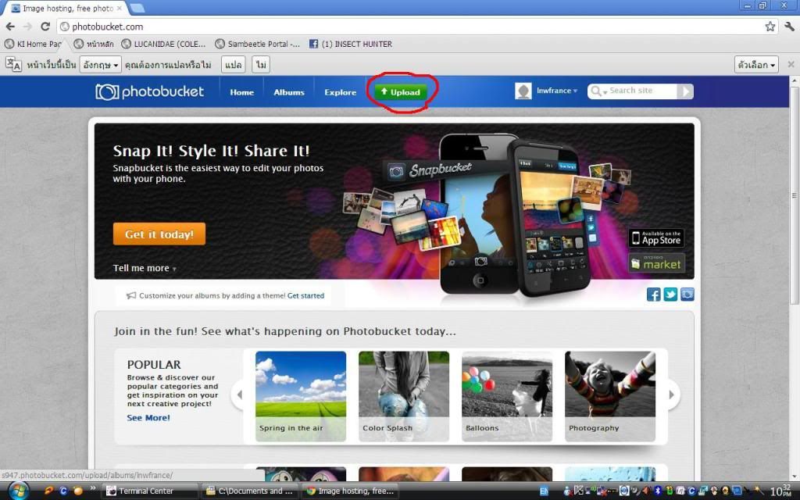This screenshot has width=800, height=500.
Task: Open the Facebook share icon
Action: click(654, 295)
